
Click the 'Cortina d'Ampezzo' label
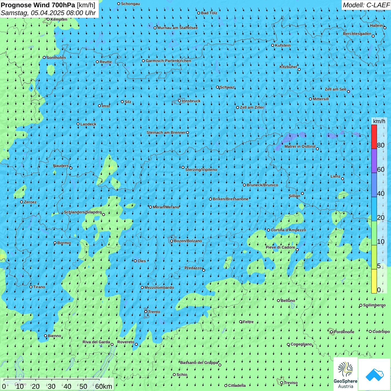288,230
